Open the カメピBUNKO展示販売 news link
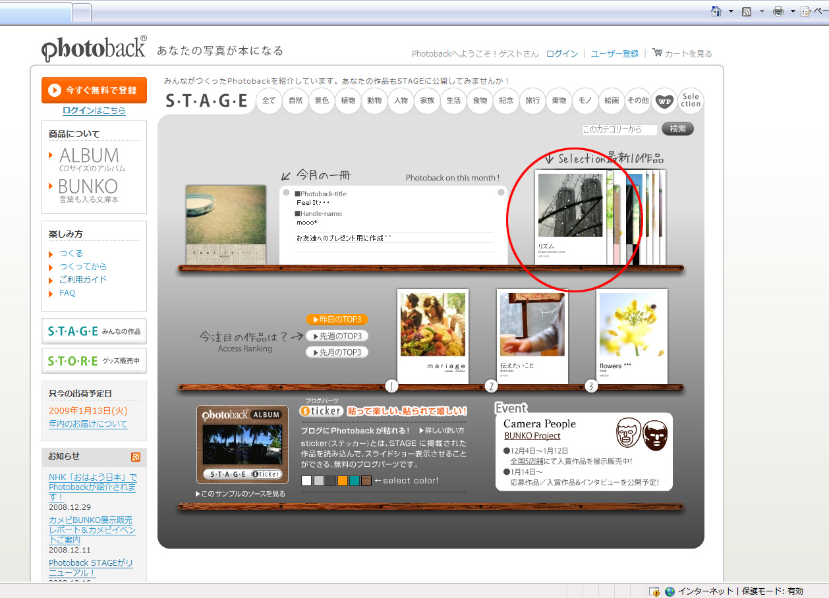The image size is (829, 598). tap(92, 530)
